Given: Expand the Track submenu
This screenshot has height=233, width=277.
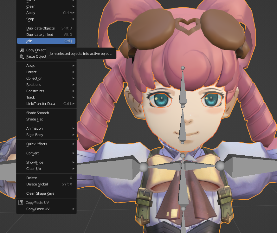Looking at the screenshot, I should coord(46,98).
